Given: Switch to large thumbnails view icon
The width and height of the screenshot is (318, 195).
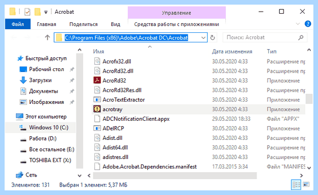Looking at the screenshot, I should (306, 184).
